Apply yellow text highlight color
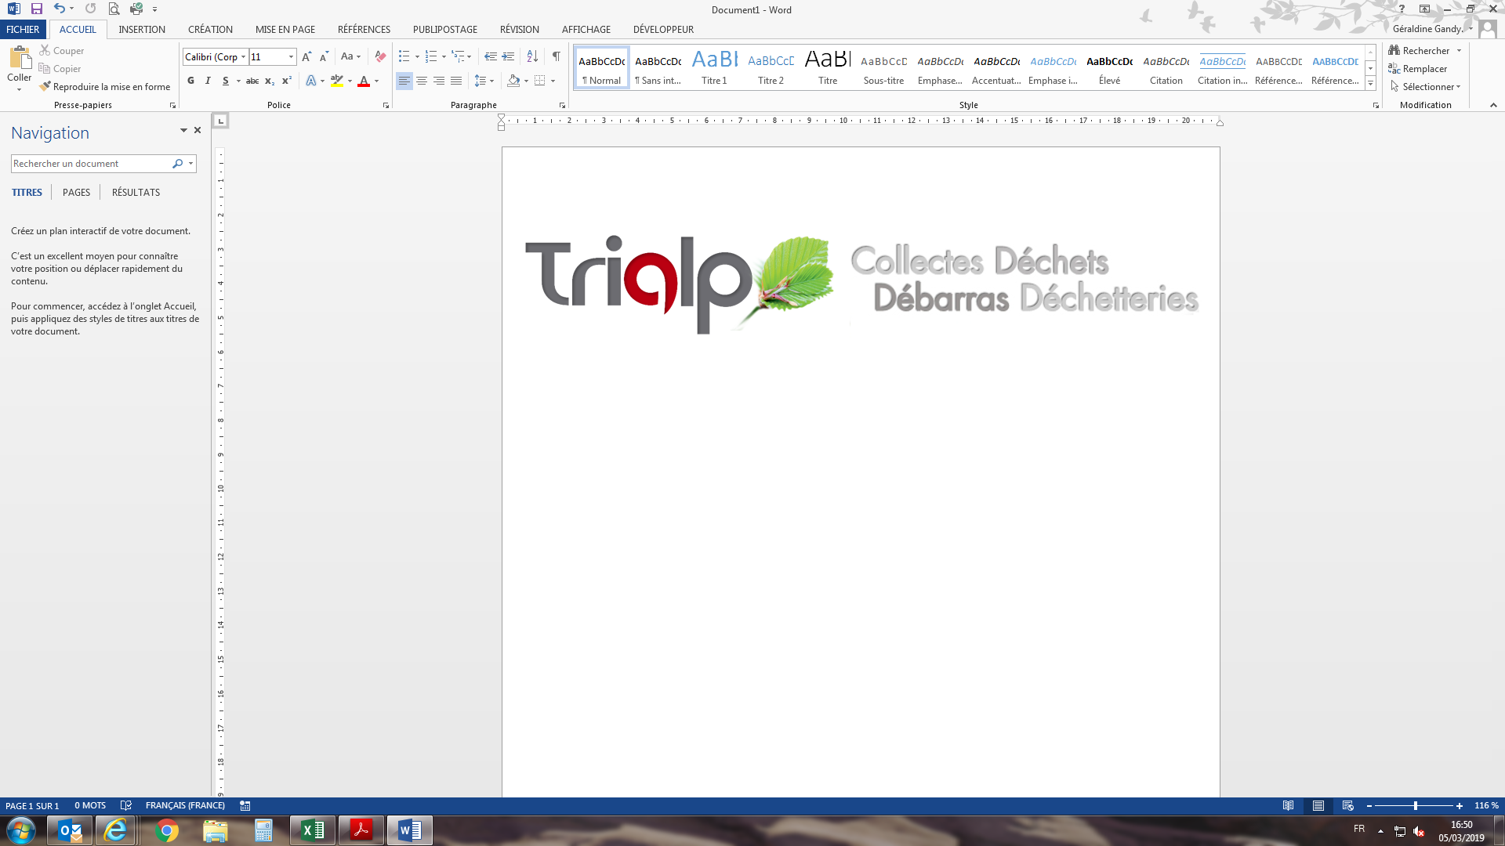Image resolution: width=1505 pixels, height=846 pixels. pyautogui.click(x=337, y=81)
